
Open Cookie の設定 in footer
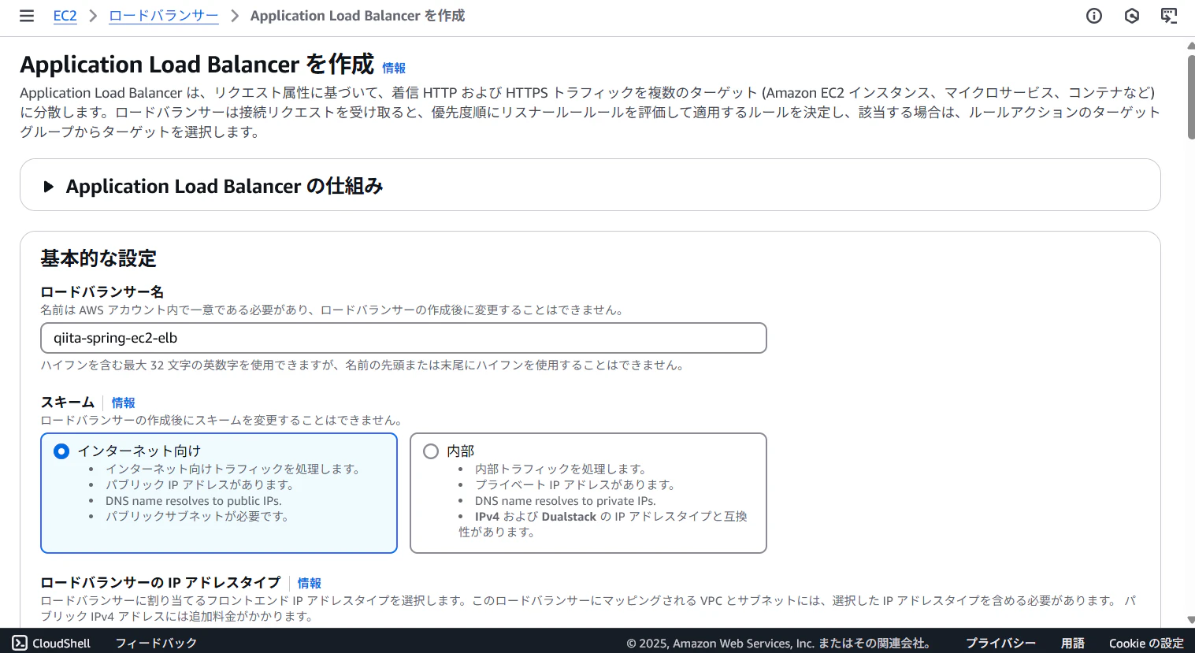[1146, 643]
